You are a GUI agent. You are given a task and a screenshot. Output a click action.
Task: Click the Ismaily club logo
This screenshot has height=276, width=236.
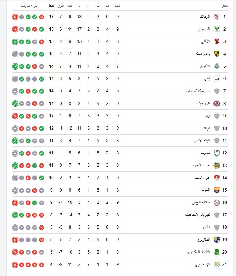pos(217,265)
